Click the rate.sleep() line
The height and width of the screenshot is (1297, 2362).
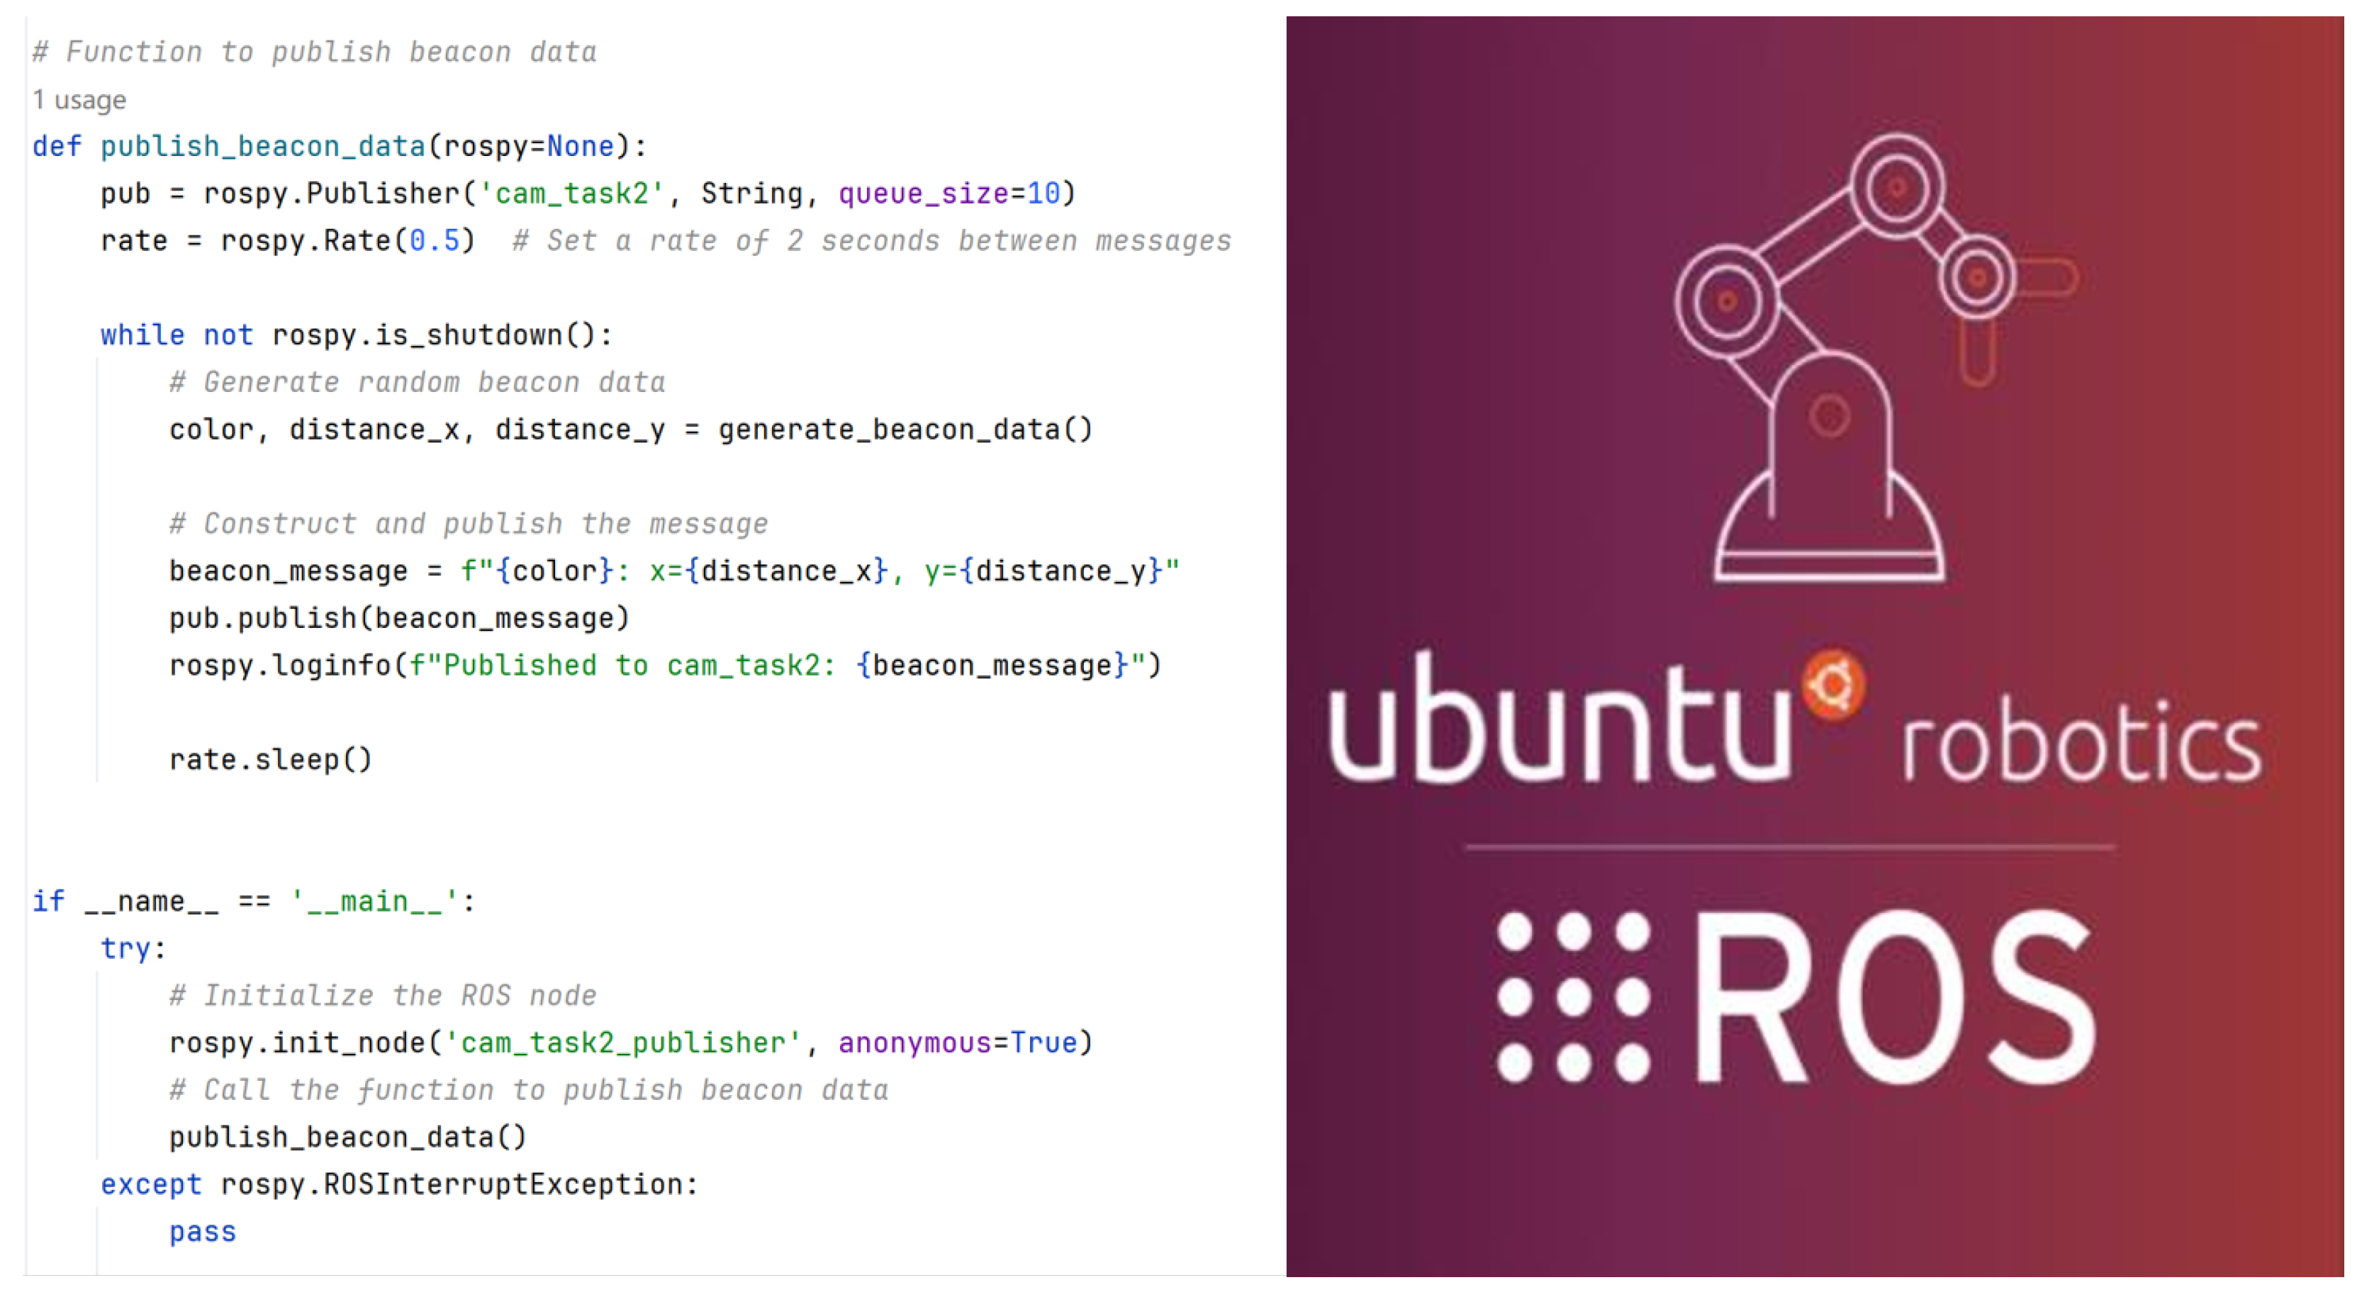click(x=271, y=760)
